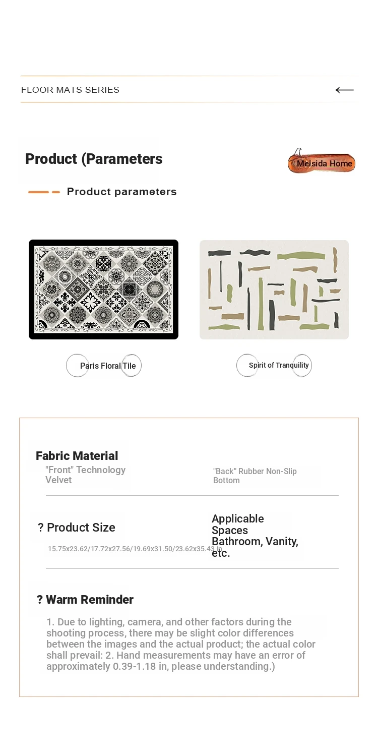
Task: Click the Applicable Spaces heading
Action: click(237, 525)
